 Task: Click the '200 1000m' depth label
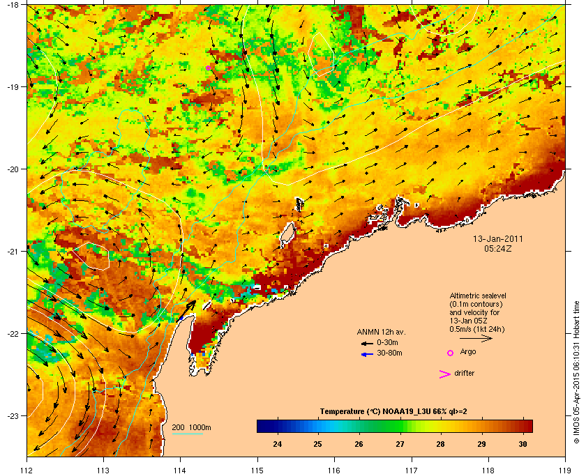tap(191, 428)
